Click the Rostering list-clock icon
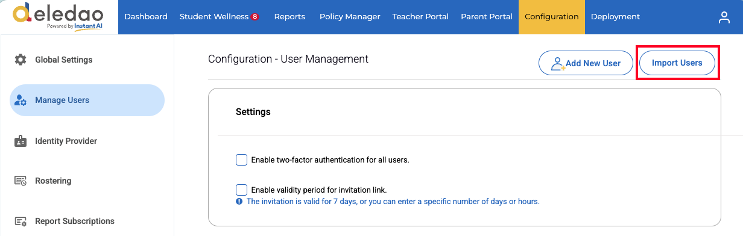Screen dimensions: 743x236 coord(21,181)
